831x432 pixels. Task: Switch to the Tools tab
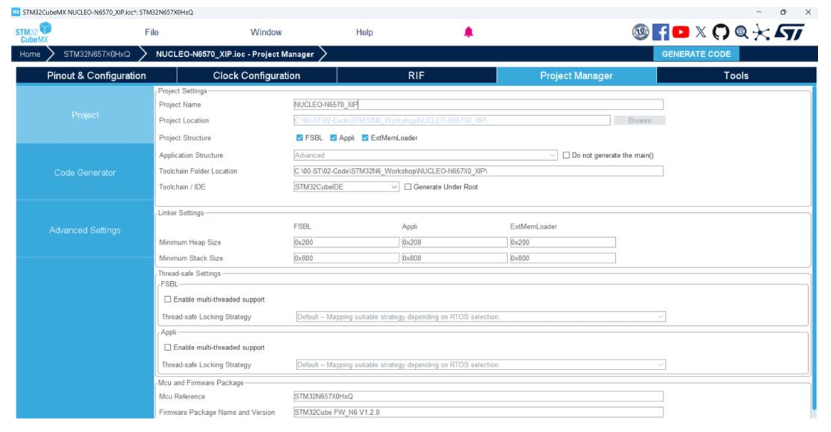click(x=736, y=75)
